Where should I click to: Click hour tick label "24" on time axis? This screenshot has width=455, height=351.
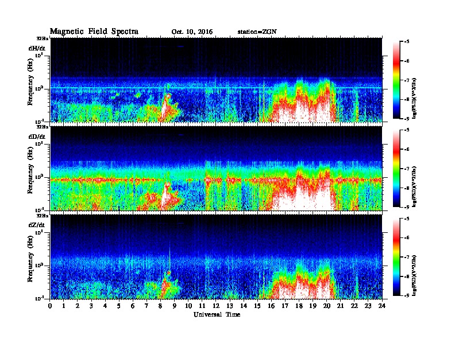point(382,306)
